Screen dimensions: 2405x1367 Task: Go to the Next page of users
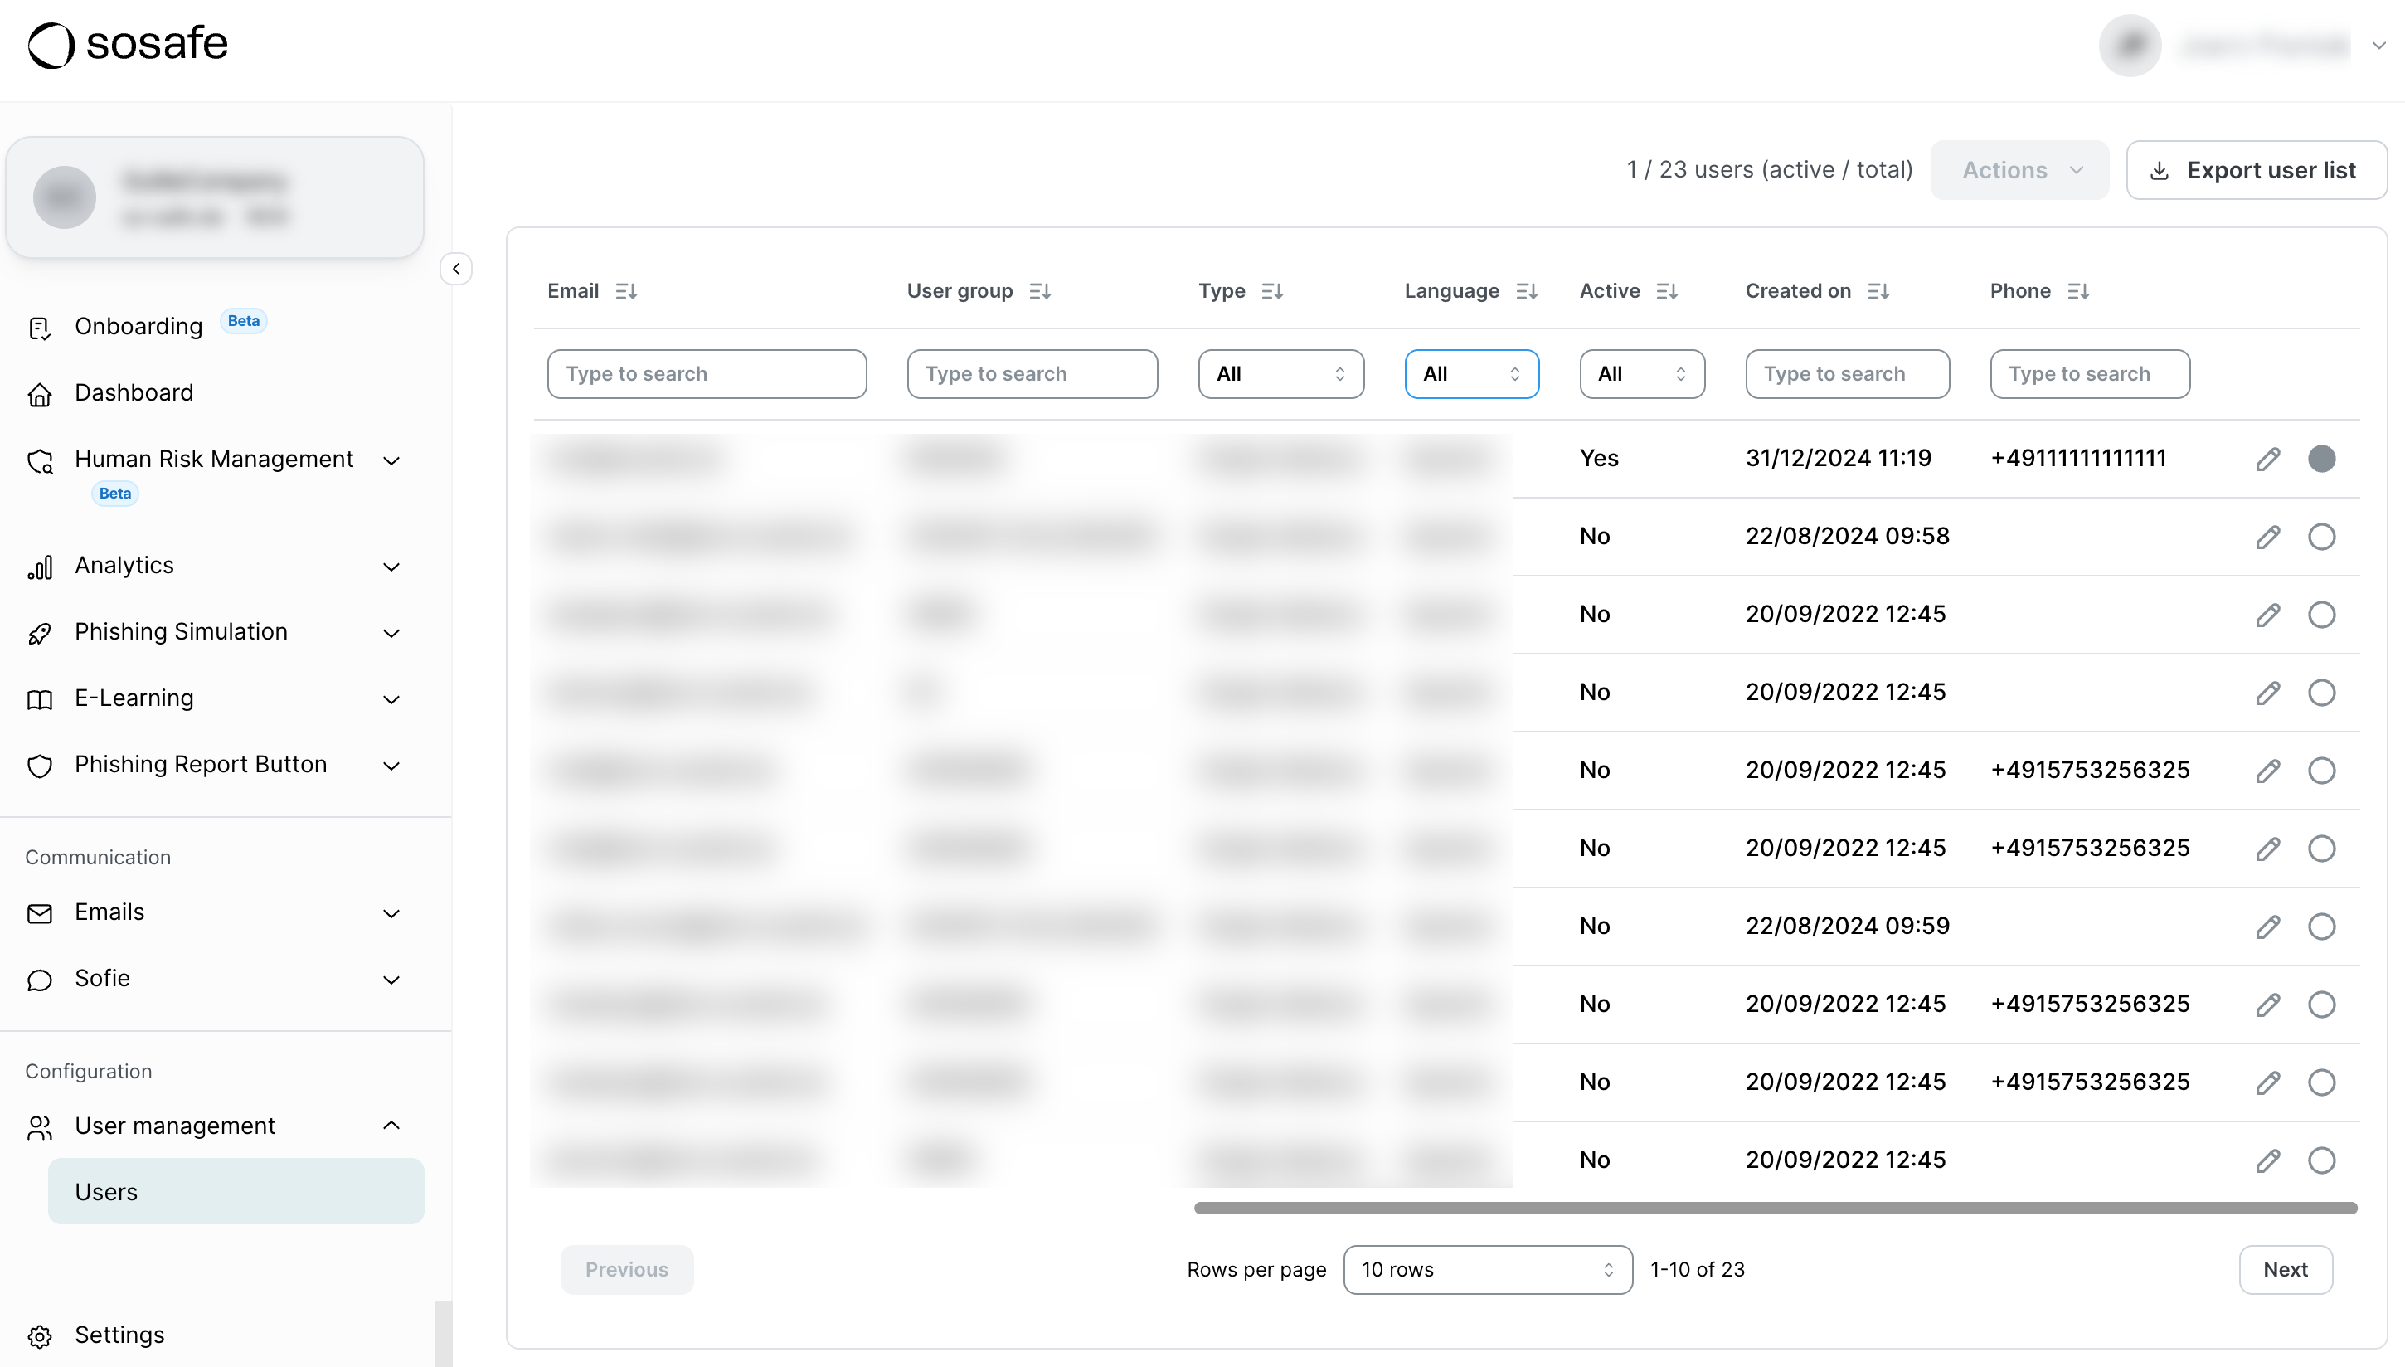2284,1269
